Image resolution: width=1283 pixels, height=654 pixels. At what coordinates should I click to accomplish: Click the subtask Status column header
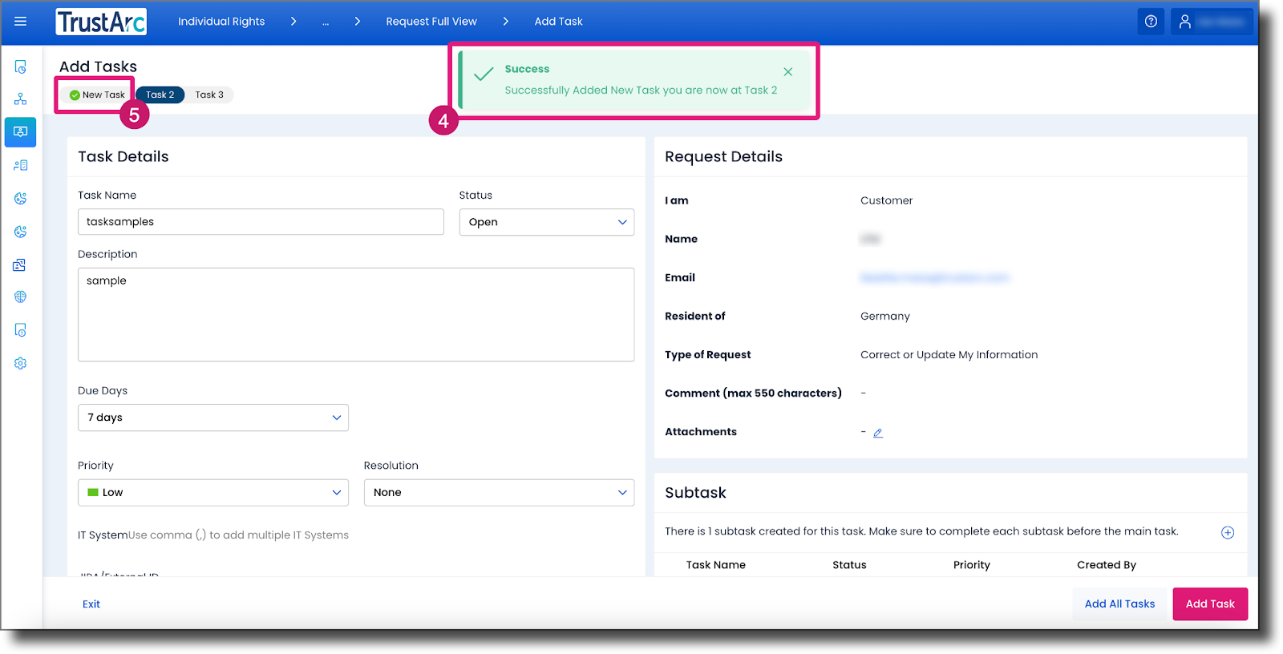tap(849, 565)
